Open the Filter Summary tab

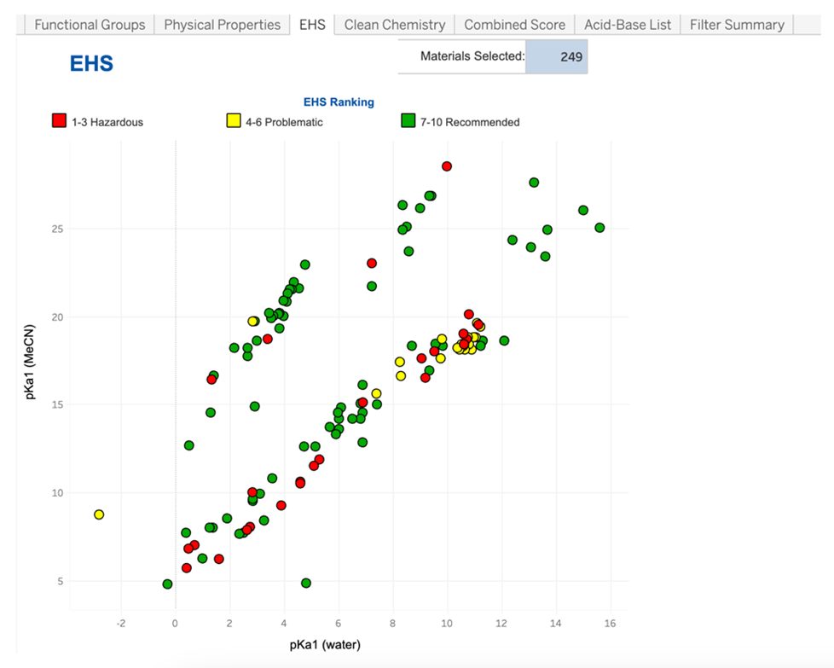(737, 25)
